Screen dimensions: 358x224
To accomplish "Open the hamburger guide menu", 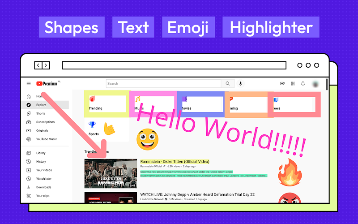I will (29, 84).
